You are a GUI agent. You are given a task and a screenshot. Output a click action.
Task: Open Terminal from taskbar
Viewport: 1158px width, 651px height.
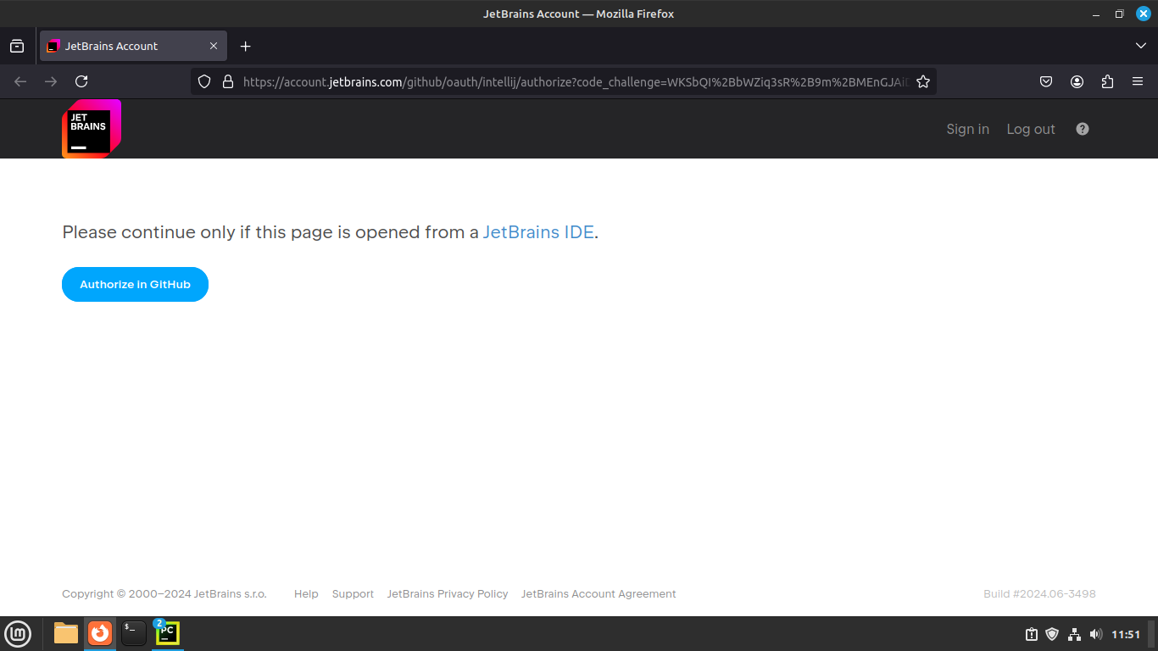click(x=134, y=633)
